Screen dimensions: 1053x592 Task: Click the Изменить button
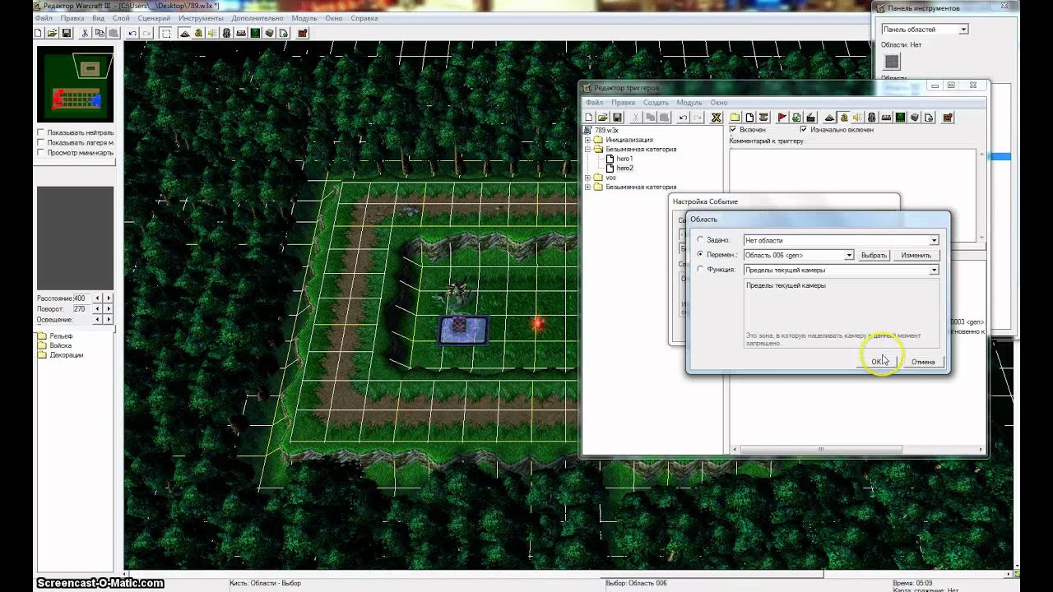(x=916, y=255)
